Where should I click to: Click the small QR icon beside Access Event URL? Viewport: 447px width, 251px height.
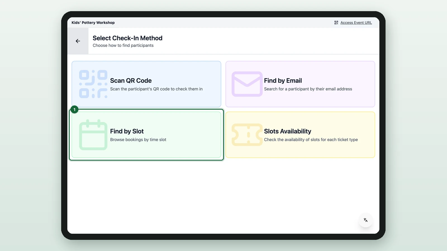(336, 23)
